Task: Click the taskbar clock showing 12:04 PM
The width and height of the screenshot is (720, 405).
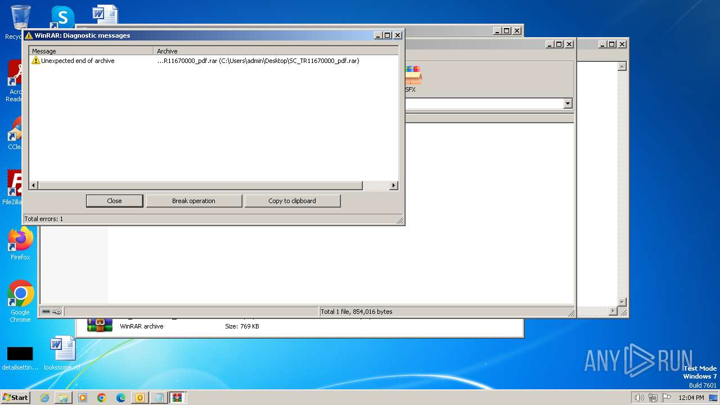Action: (x=691, y=398)
